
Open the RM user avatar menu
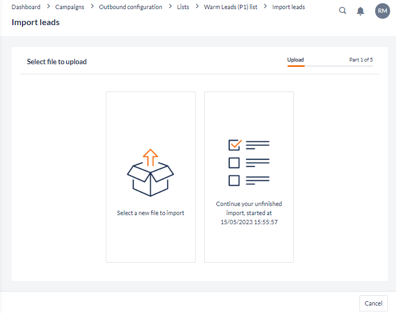point(382,11)
